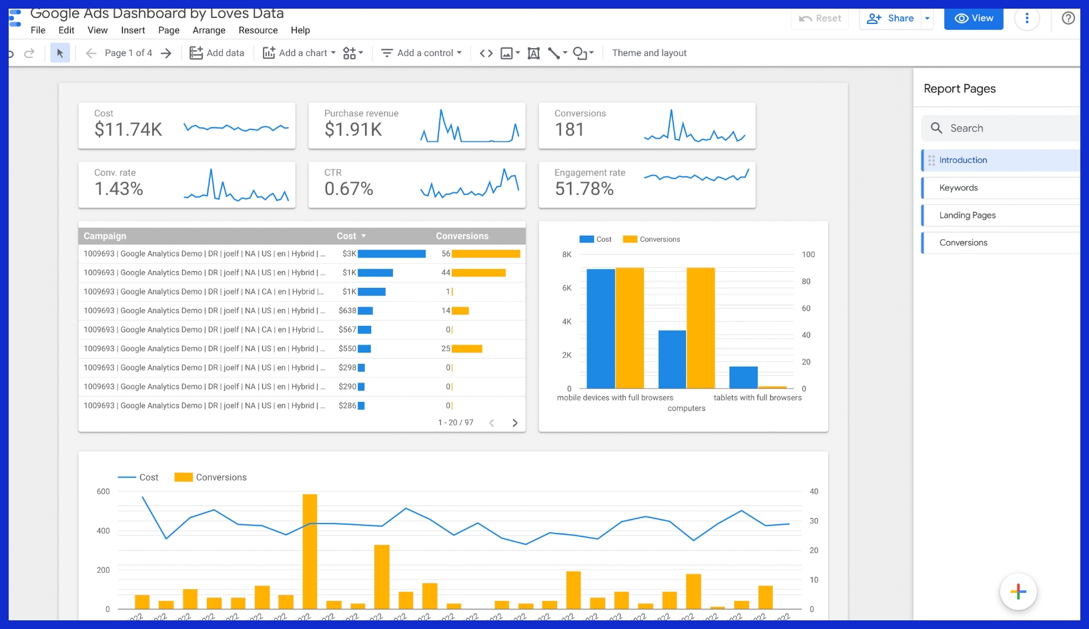Click the campaign row with cost $567
The height and width of the screenshot is (629, 1089).
[x=302, y=330]
